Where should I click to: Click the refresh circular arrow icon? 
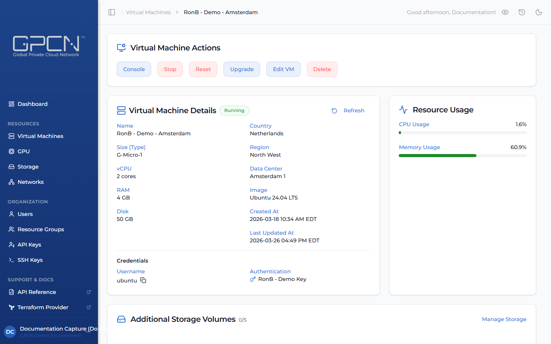[x=334, y=111]
